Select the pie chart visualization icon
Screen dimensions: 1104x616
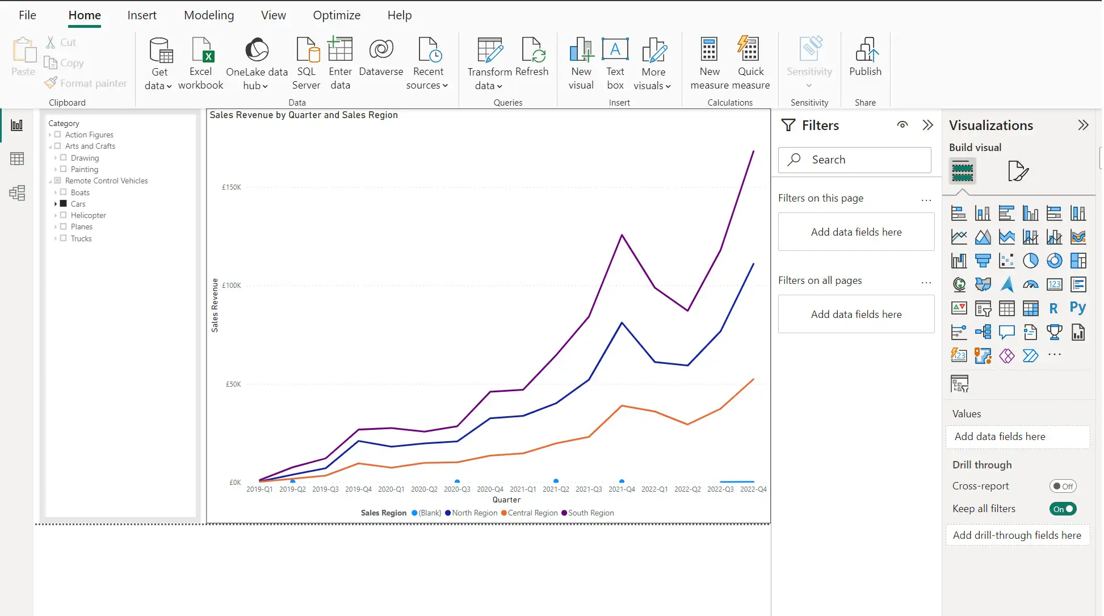click(1030, 261)
